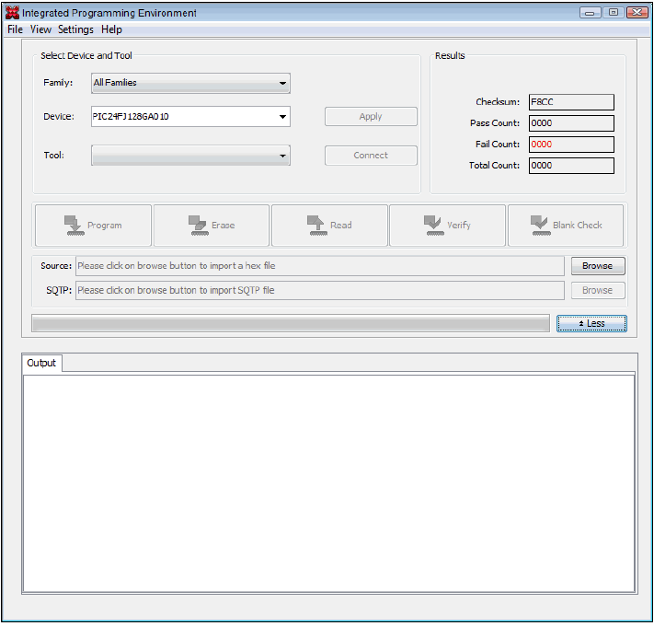Open the Device combo box arrow
Screen dimensions: 654x626
(x=282, y=117)
